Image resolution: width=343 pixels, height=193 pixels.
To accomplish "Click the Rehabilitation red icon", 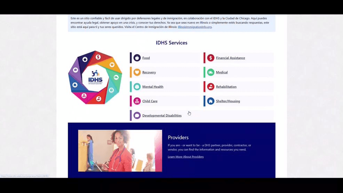I will [x=210, y=87].
